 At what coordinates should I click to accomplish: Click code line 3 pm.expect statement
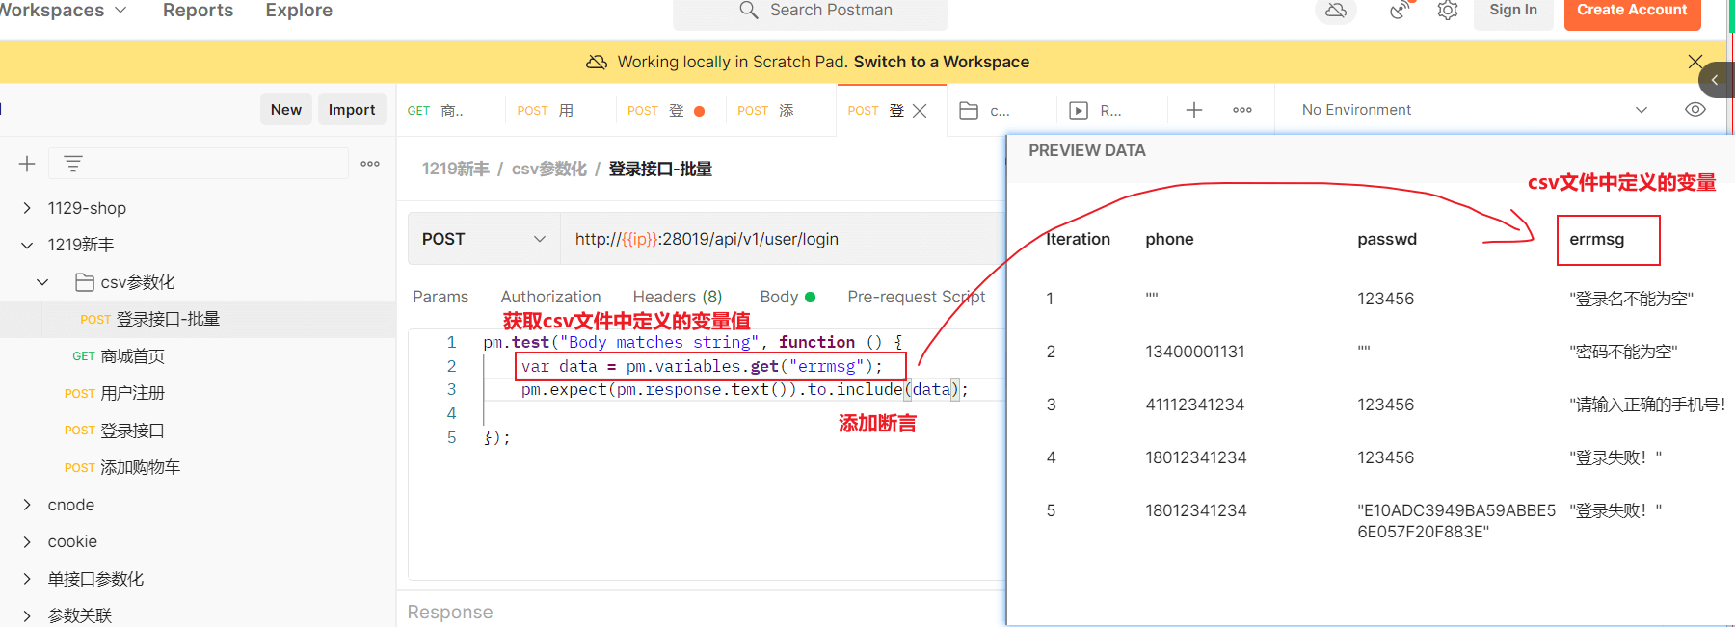(x=744, y=389)
